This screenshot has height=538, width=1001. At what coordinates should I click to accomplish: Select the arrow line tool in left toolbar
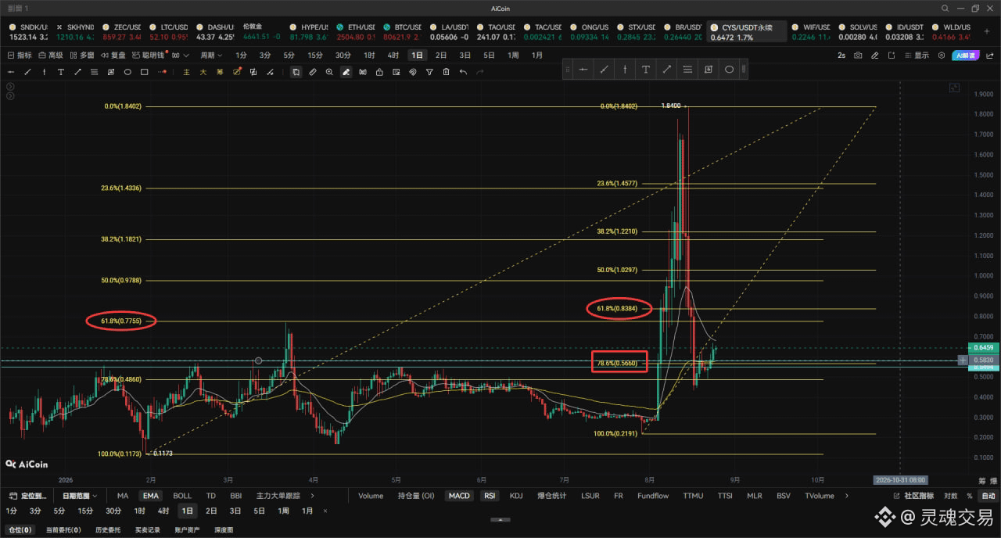pyautogui.click(x=77, y=72)
